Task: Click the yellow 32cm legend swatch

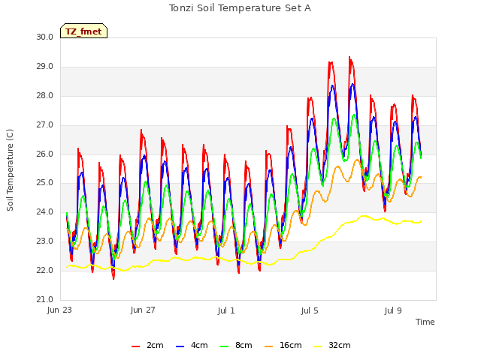Action: click(318, 346)
